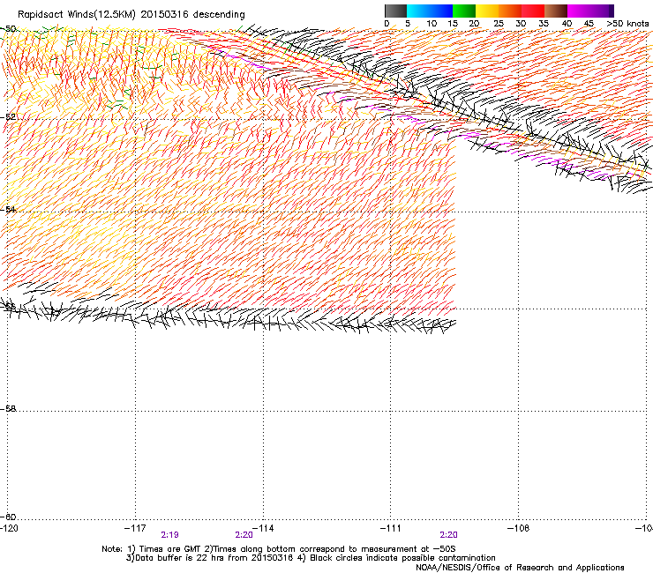
Task: Click the 'Rapidscat Winds(12.5KM) 20150316 descending' title
Action: [x=131, y=15]
